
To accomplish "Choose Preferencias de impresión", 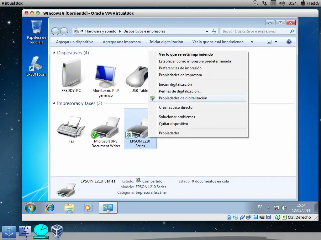I will point(198,68).
